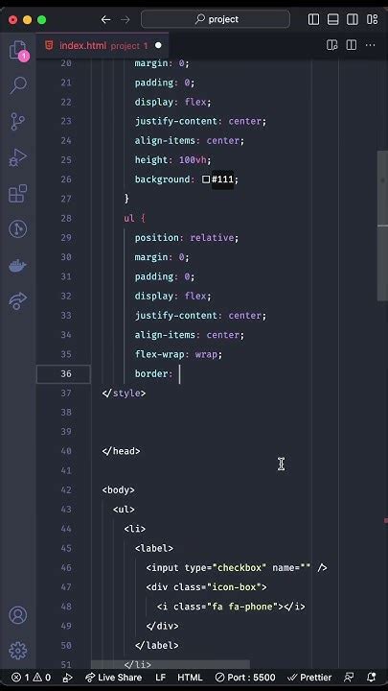The height and width of the screenshot is (691, 388).
Task: Click the #111 color swatch on line 26
Action: coord(206,179)
